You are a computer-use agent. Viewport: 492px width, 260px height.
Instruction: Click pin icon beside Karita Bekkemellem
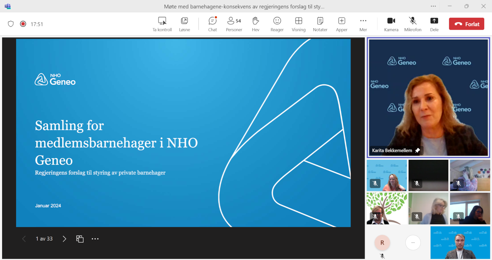click(417, 150)
